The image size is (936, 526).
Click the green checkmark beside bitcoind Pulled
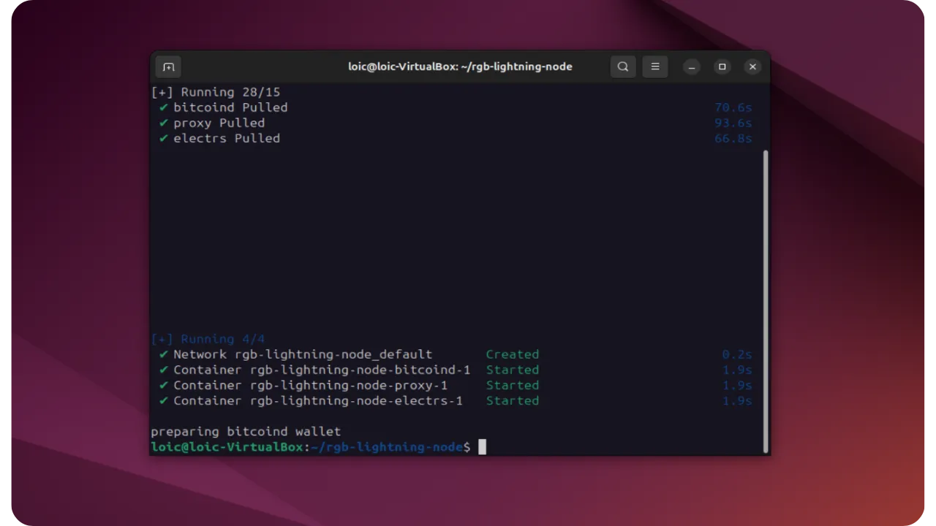click(x=163, y=107)
